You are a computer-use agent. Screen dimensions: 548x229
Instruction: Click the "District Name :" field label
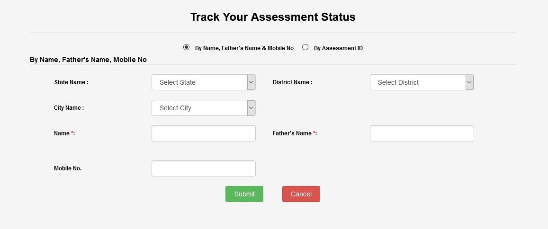point(292,82)
